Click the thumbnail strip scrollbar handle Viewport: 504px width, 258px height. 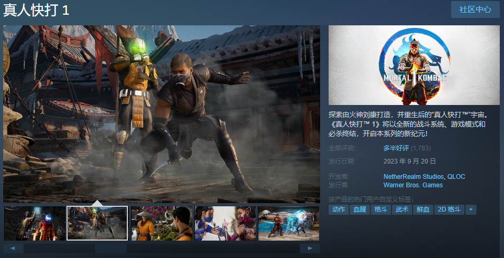111,249
